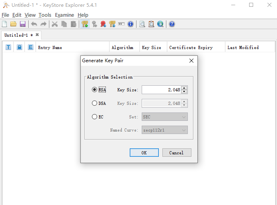This screenshot has width=277, height=205.
Task: Open the Help menu
Action: pyautogui.click(x=83, y=15)
